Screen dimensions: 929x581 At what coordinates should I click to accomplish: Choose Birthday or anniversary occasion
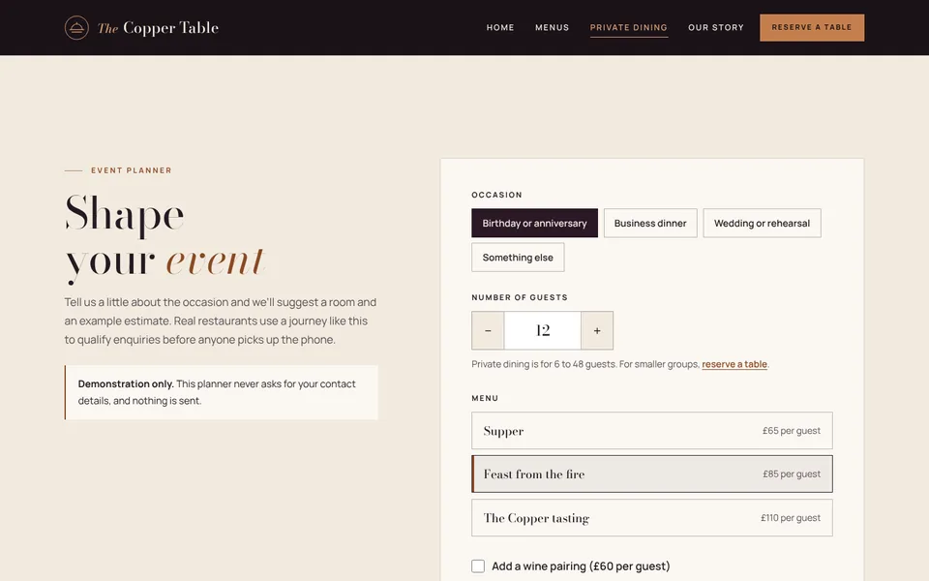click(534, 223)
